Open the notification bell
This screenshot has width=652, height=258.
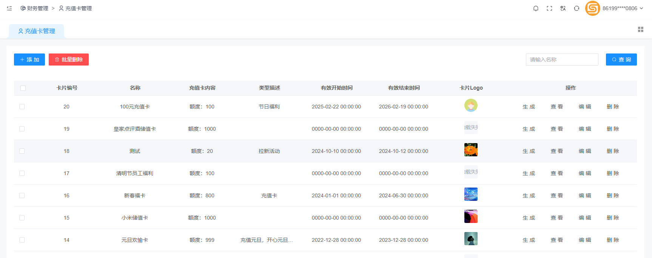(x=536, y=8)
